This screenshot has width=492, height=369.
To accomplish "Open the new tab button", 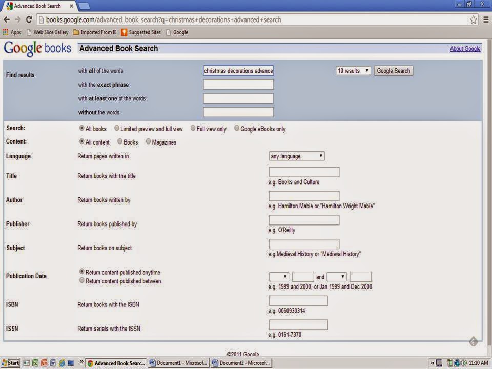I will tap(84, 6).
